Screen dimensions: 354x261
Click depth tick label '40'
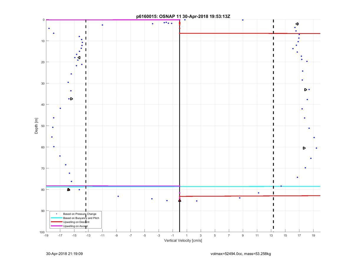pos(43,105)
